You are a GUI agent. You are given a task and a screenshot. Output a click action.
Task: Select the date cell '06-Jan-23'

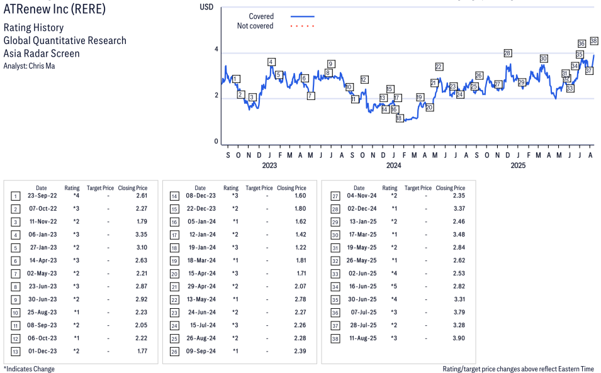[43, 235]
